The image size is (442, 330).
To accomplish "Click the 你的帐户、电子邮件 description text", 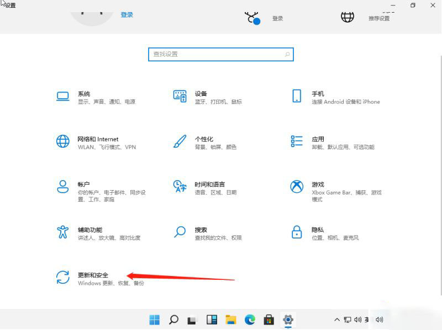I will click(x=112, y=196).
